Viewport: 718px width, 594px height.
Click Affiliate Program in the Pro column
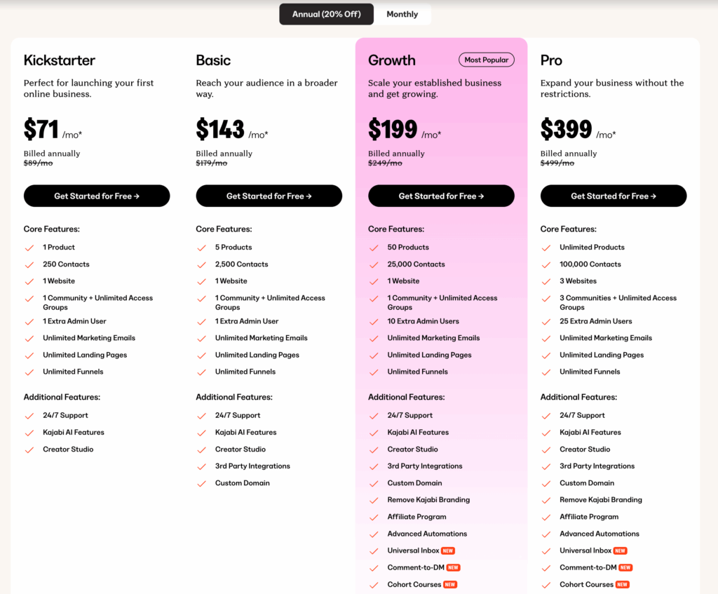click(589, 517)
